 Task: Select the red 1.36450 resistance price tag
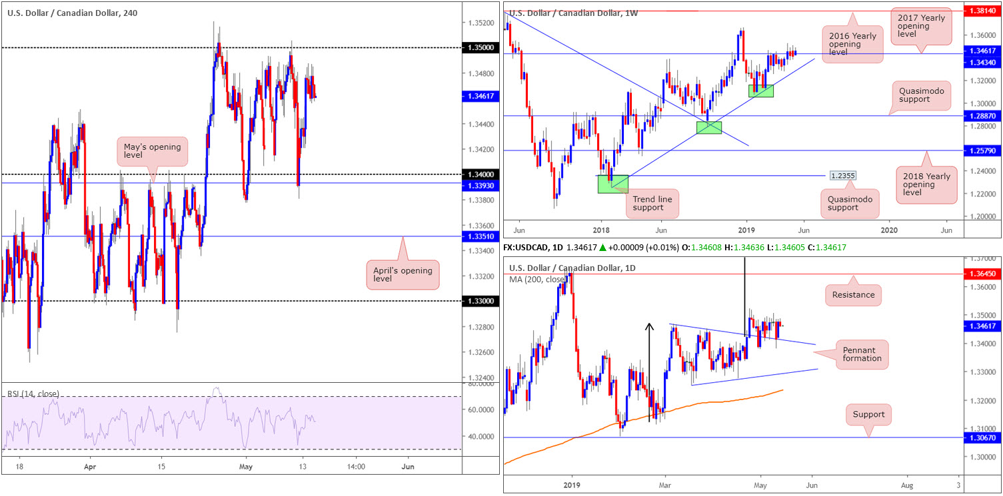[x=983, y=274]
